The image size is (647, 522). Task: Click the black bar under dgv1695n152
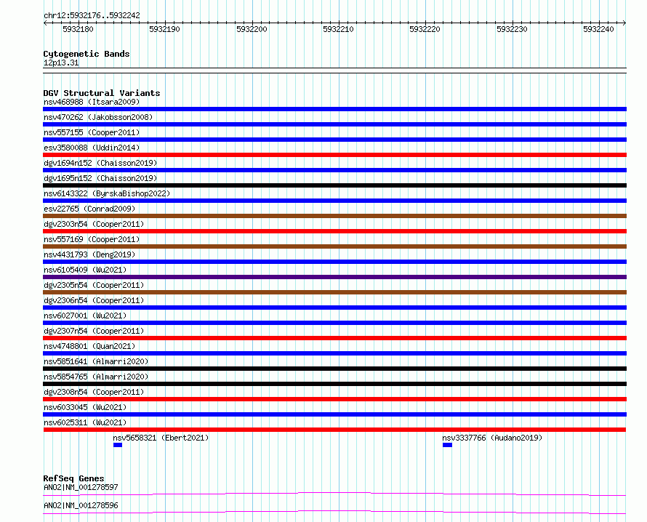(334, 185)
